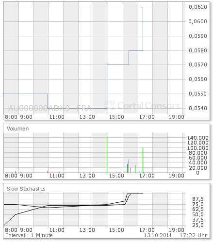This screenshot has width=213, height=243.
Task: Click the 15:00 label under price chart
Action: [x=116, y=117]
